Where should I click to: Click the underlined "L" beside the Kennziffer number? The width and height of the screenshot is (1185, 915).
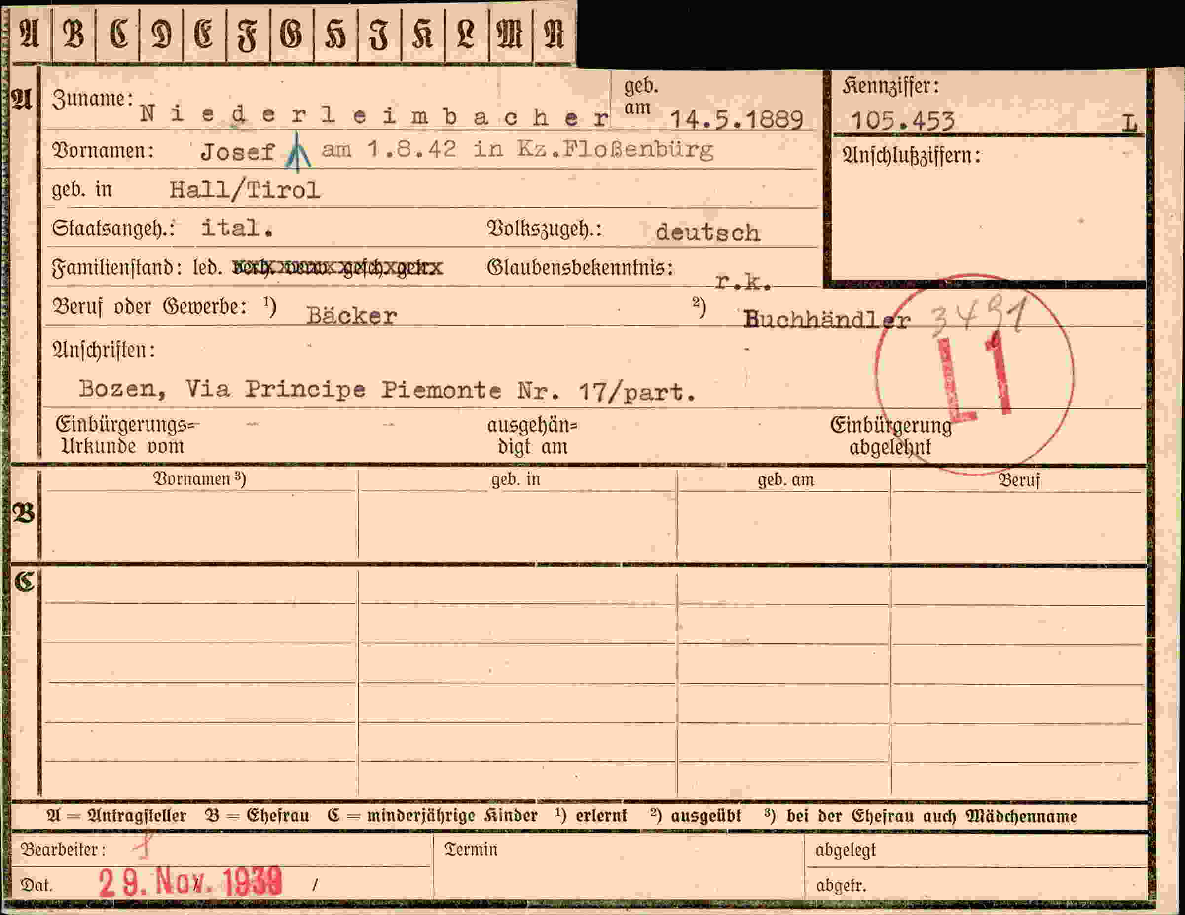coord(1129,124)
